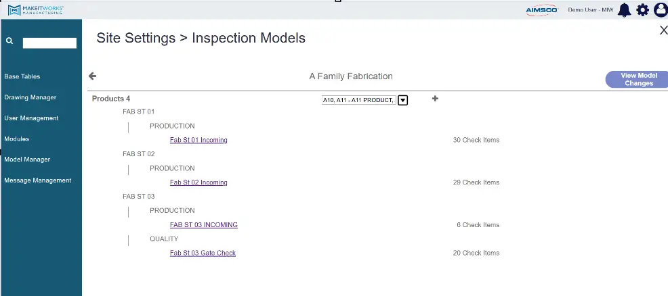The width and height of the screenshot is (668, 296).
Task: Click the back arrow beside A Family Fabrication
Action: tap(92, 76)
